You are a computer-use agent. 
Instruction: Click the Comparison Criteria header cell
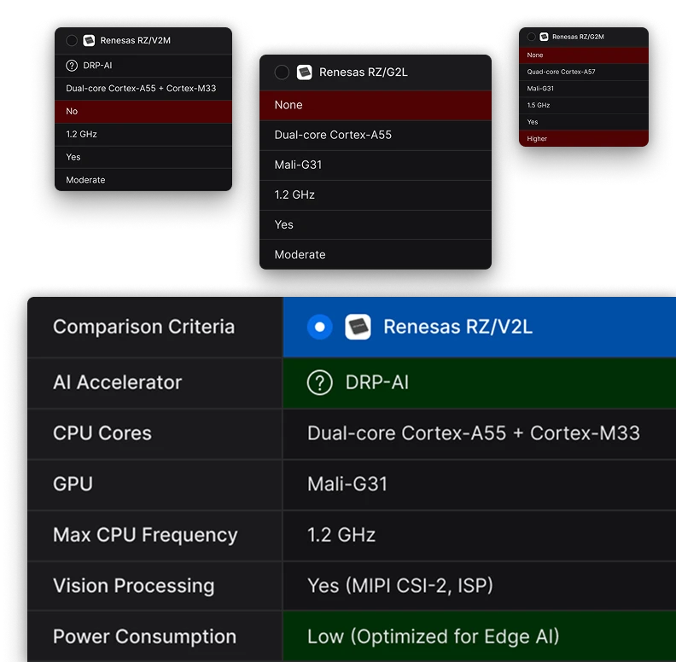click(x=143, y=327)
